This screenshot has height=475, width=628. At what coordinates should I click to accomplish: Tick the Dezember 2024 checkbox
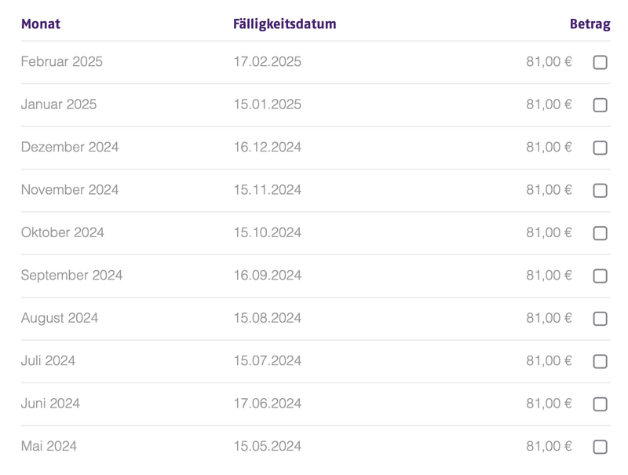600,148
